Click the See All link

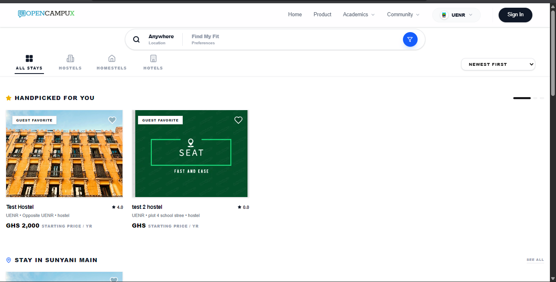click(535, 260)
